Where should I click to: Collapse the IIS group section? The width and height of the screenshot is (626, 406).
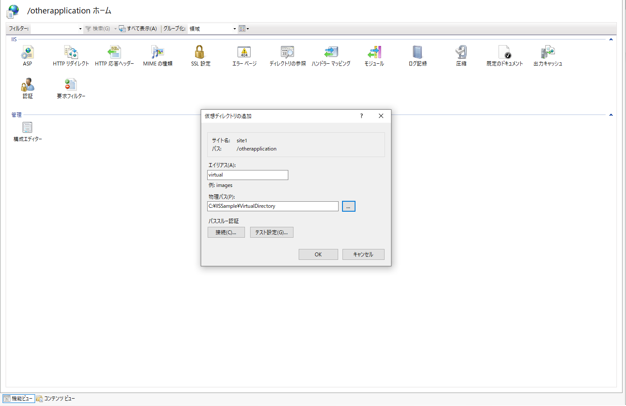click(611, 39)
